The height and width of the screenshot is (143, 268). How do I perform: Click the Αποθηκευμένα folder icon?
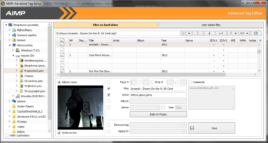21,60
